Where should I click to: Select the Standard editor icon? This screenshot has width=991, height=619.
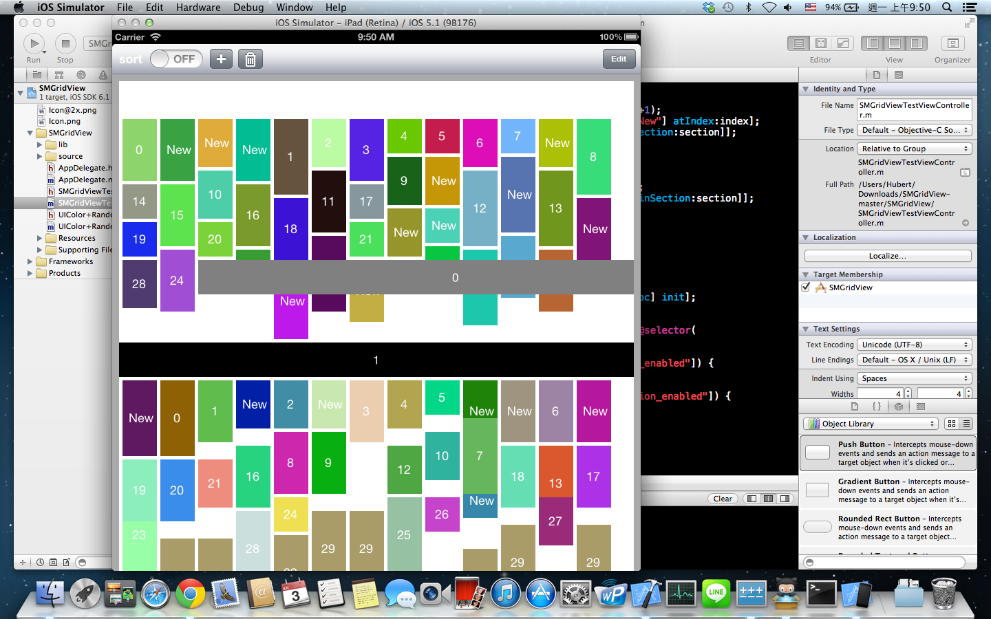tap(799, 43)
